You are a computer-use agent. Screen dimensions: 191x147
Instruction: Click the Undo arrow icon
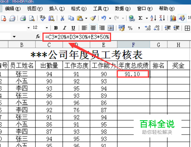tap(104, 18)
